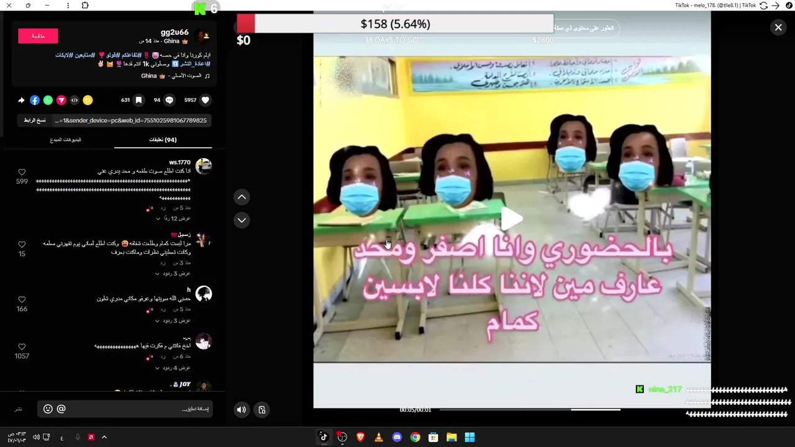Open the browser extensions puzzle icon

click(85, 5)
